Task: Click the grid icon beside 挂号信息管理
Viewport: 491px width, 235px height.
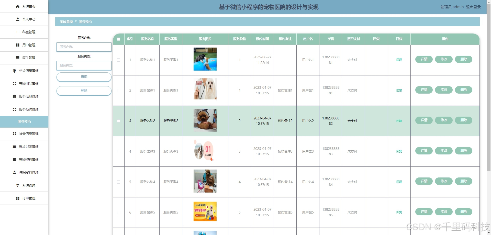Action: (x=15, y=134)
